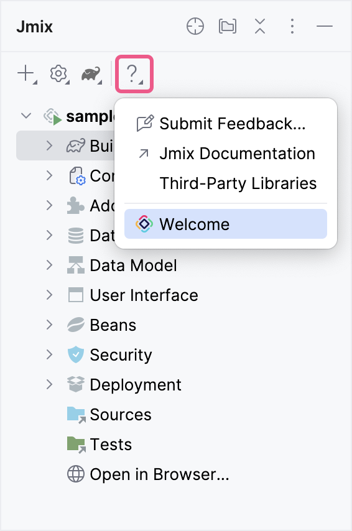352x531 pixels.
Task: Expand the User Interface node chevron
Action: click(x=50, y=295)
